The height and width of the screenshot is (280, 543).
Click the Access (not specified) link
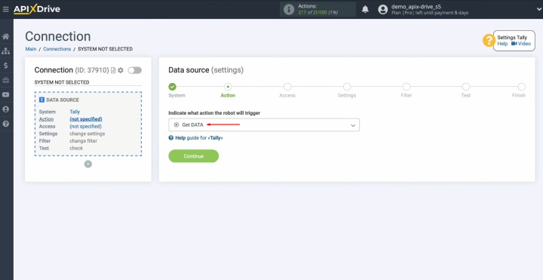85,126
